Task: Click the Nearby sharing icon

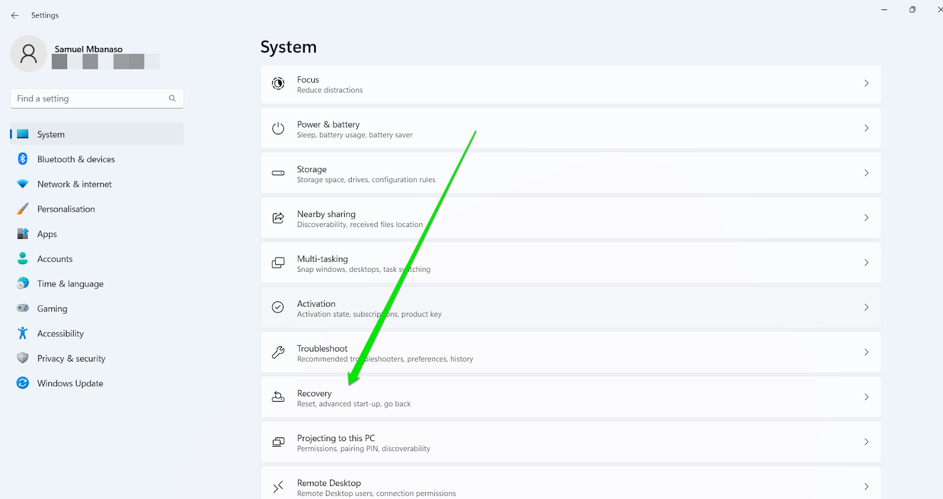Action: click(278, 218)
